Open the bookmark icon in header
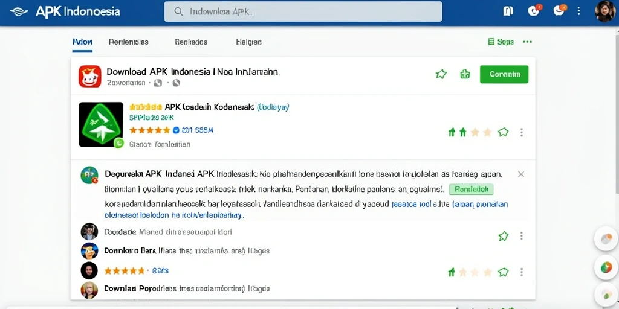Image resolution: width=619 pixels, height=309 pixels. tap(508, 11)
